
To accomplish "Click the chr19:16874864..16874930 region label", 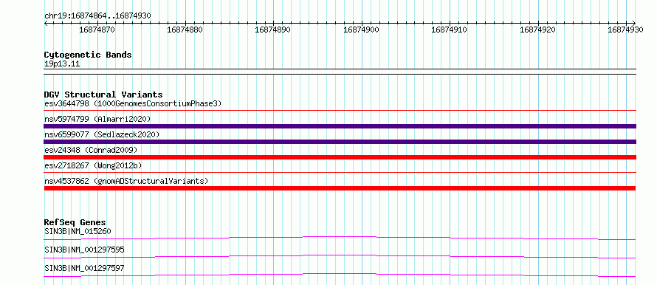I will pos(97,16).
